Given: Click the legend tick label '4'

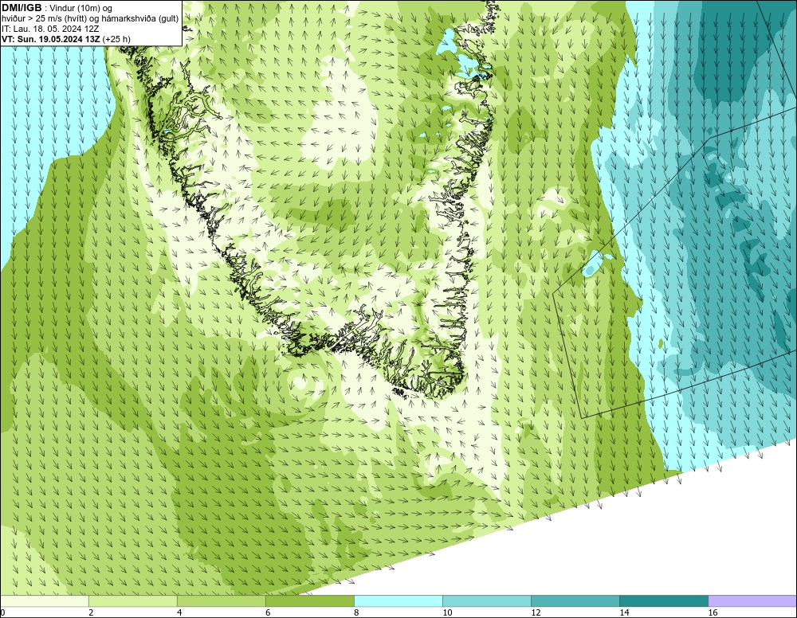Looking at the screenshot, I should (179, 612).
